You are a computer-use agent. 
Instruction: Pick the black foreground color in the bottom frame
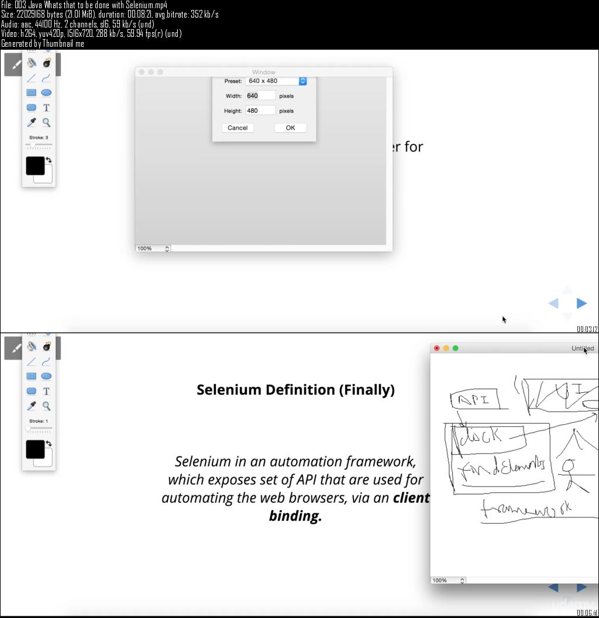[x=35, y=449]
